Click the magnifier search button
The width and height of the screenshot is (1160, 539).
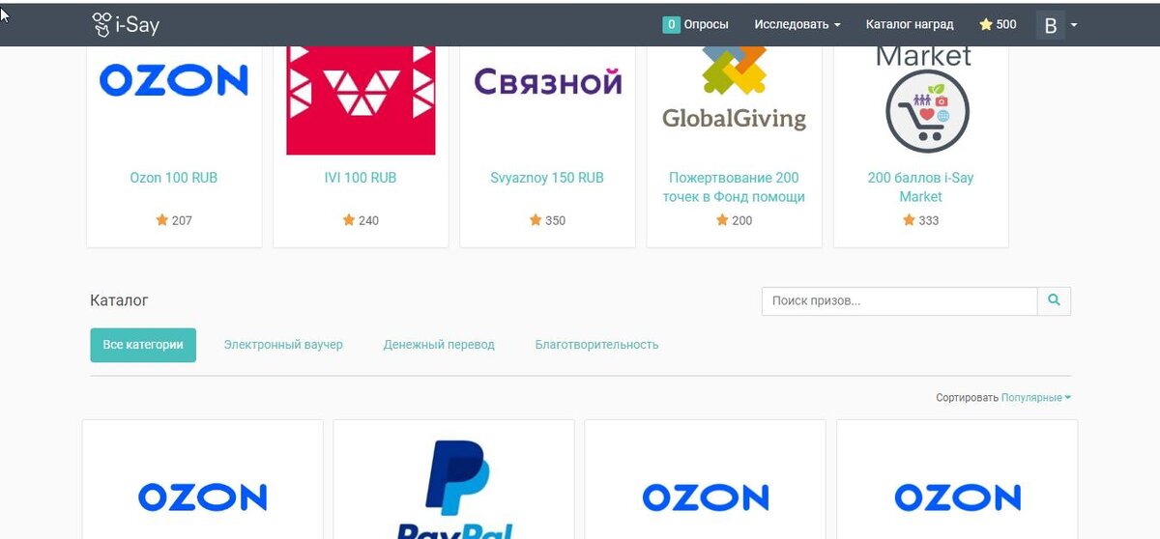[1055, 301]
